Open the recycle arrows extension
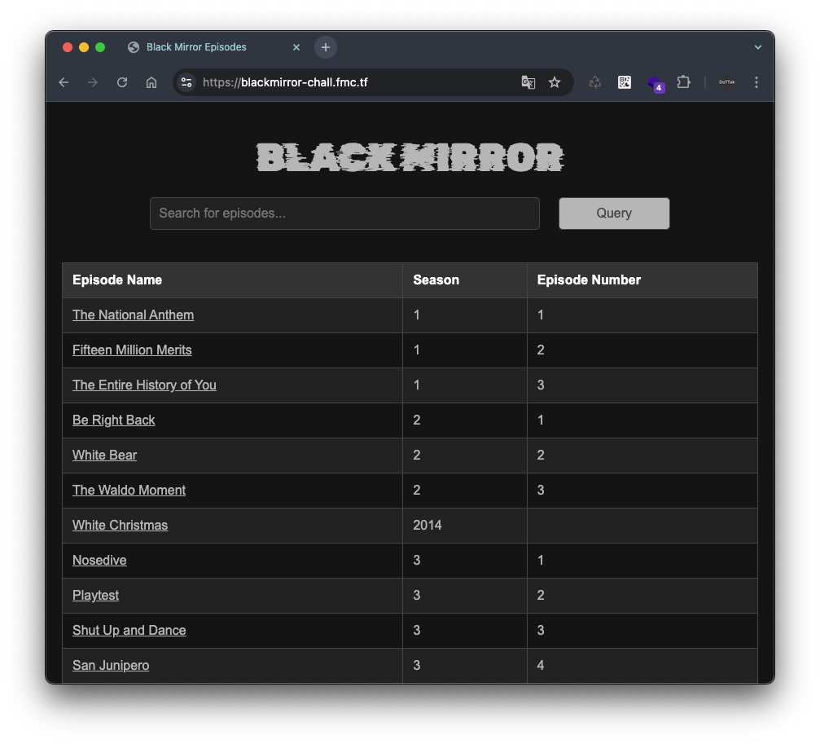This screenshot has width=820, height=744. (595, 82)
